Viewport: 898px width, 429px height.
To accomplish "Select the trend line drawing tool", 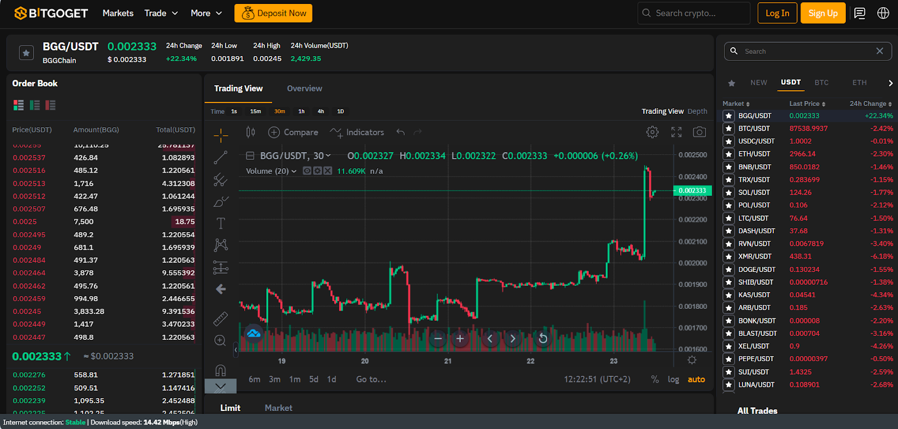I will tap(221, 158).
